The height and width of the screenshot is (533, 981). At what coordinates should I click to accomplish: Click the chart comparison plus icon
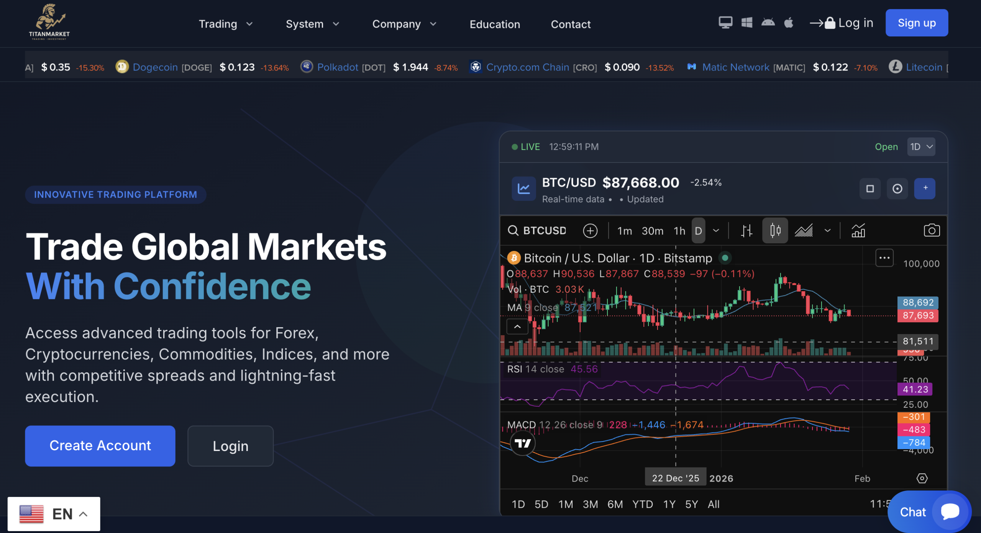[x=590, y=231]
